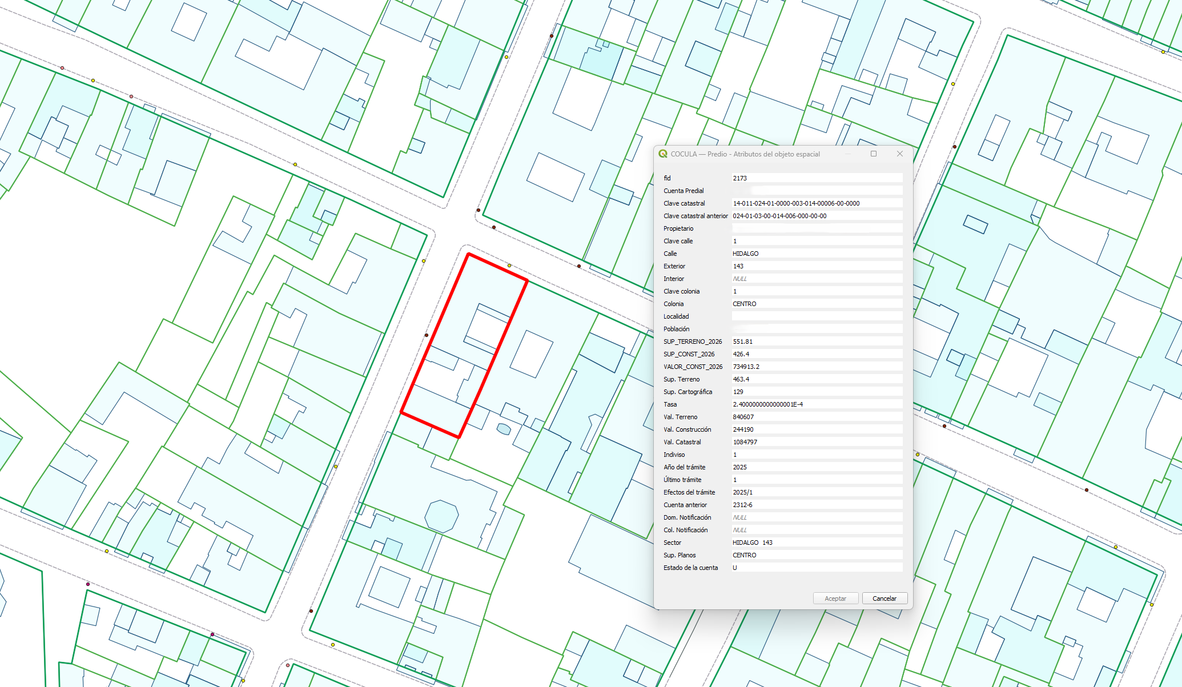Click the Sector field showing HIDALGO 143
This screenshot has width=1182, height=687.
pyautogui.click(x=817, y=543)
